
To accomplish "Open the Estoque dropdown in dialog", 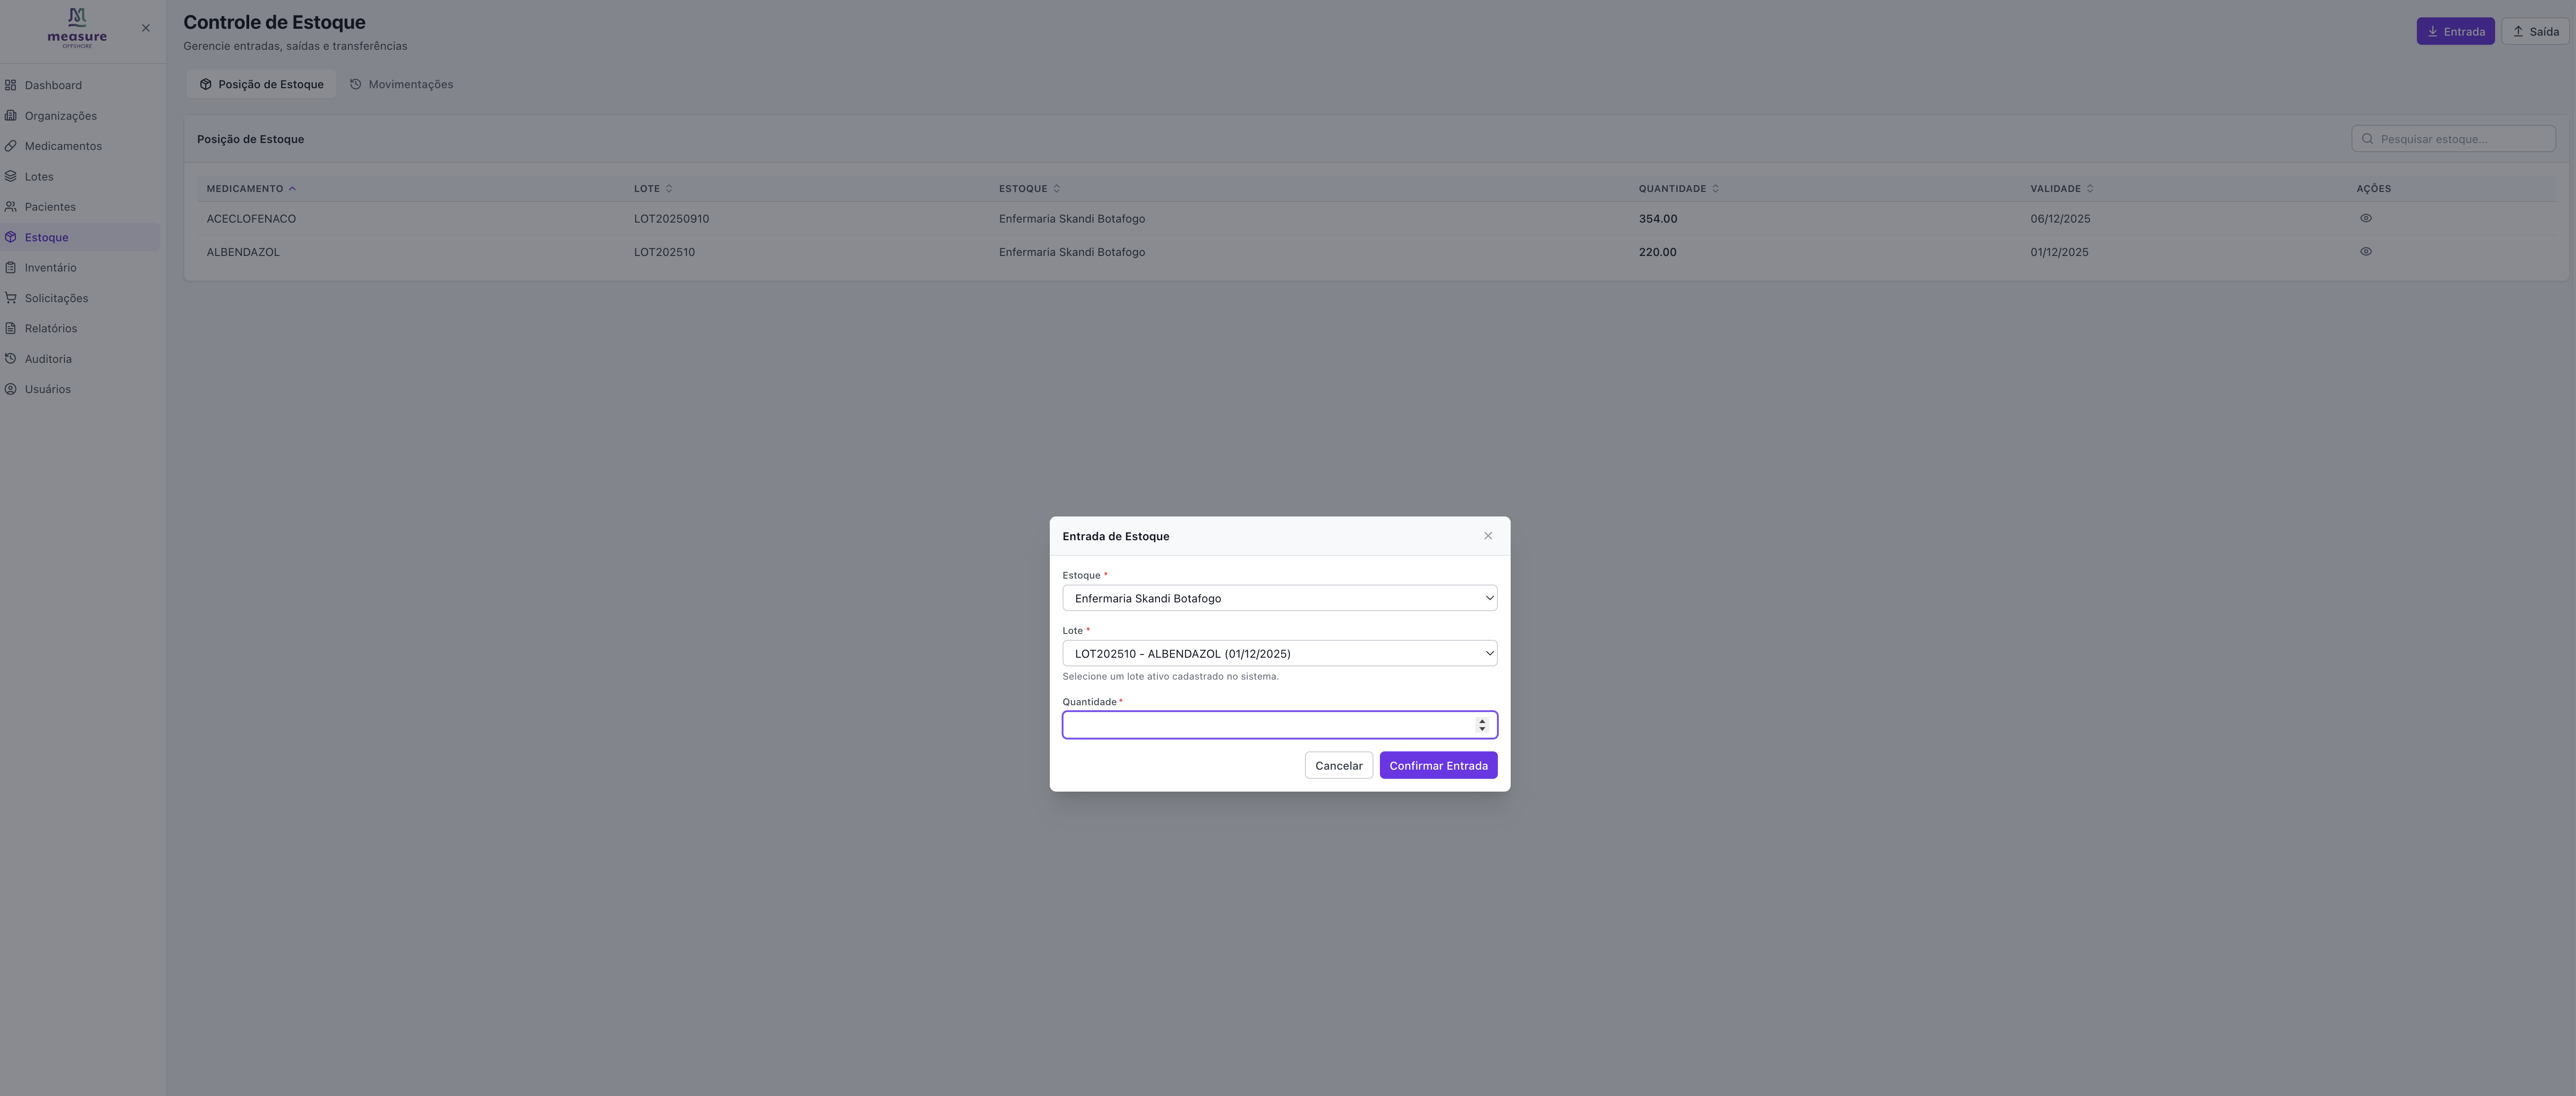I will [x=1279, y=598].
